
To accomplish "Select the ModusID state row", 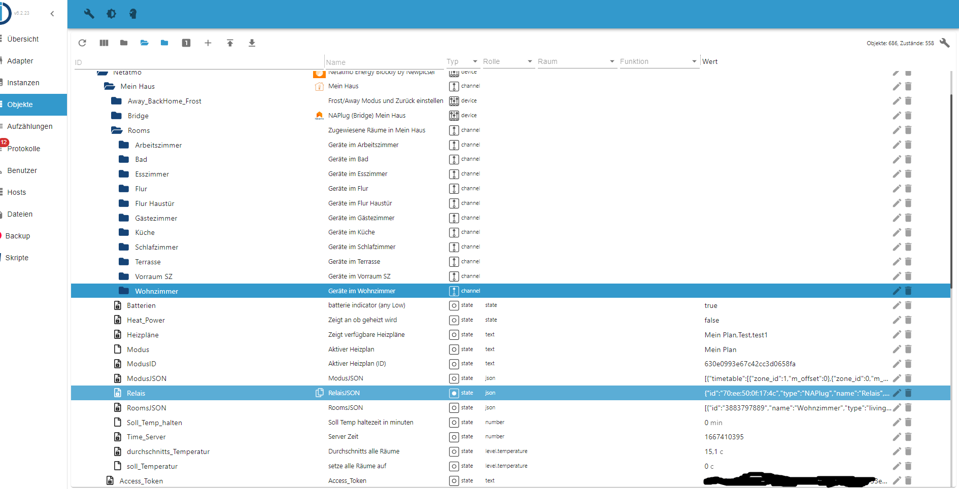I will [510, 364].
